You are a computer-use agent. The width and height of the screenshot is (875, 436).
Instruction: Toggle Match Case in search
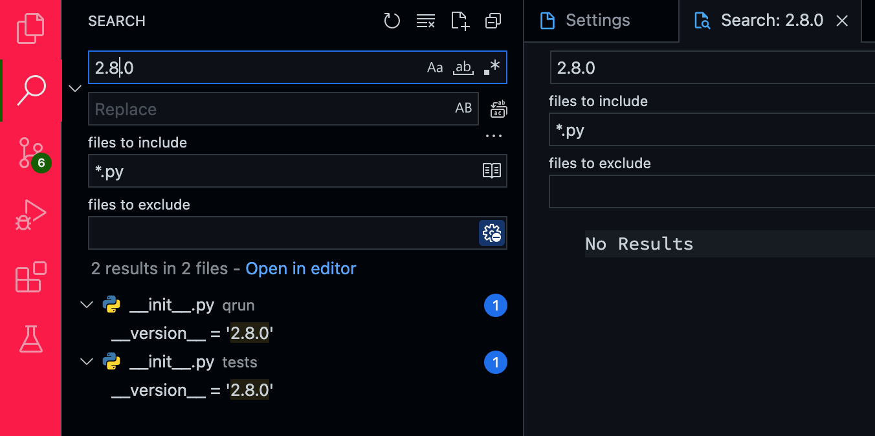pyautogui.click(x=434, y=67)
